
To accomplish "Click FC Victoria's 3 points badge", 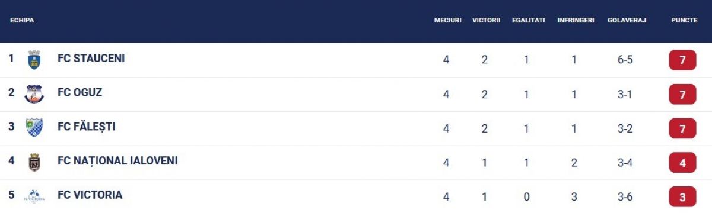I will point(682,196).
